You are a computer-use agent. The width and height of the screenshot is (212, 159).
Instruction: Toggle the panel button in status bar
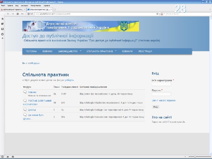tap(2, 157)
